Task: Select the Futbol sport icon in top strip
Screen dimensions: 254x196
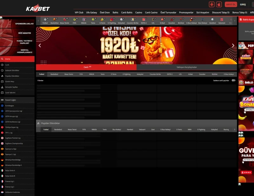Action: 45,19
